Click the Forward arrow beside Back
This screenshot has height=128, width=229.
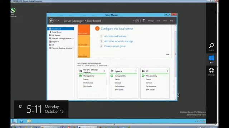[56, 21]
